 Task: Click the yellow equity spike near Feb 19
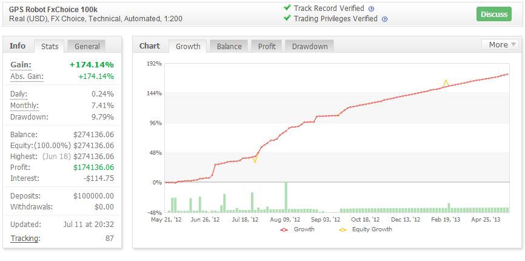coord(446,81)
